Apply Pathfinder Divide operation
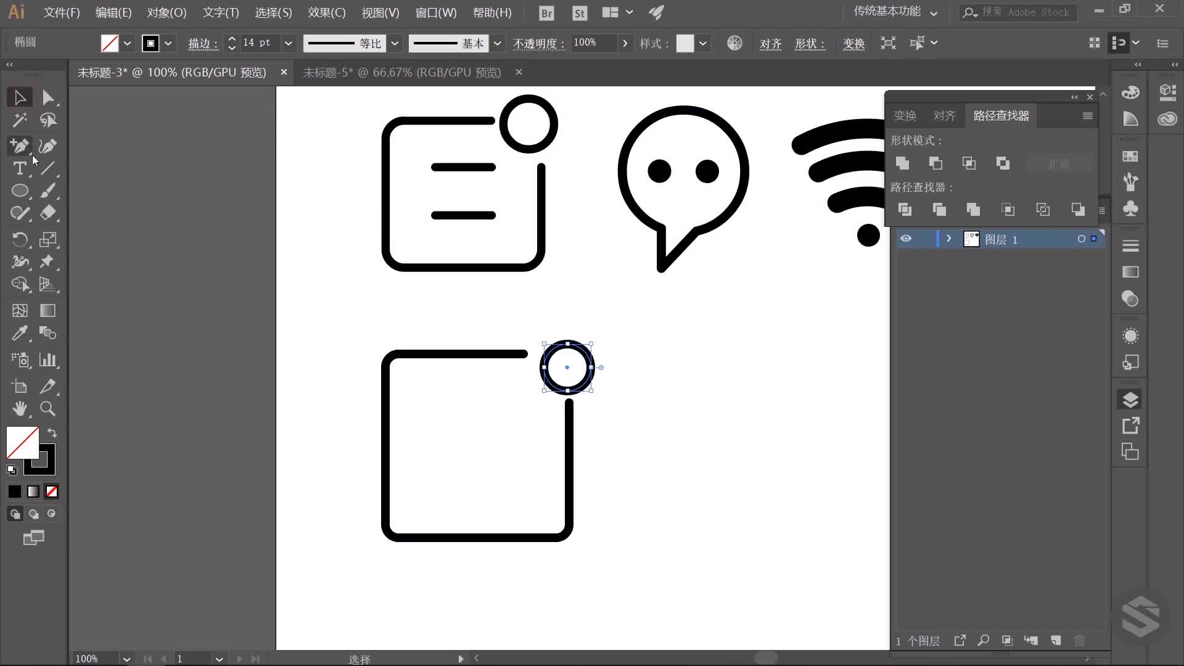This screenshot has height=666, width=1184. [905, 210]
